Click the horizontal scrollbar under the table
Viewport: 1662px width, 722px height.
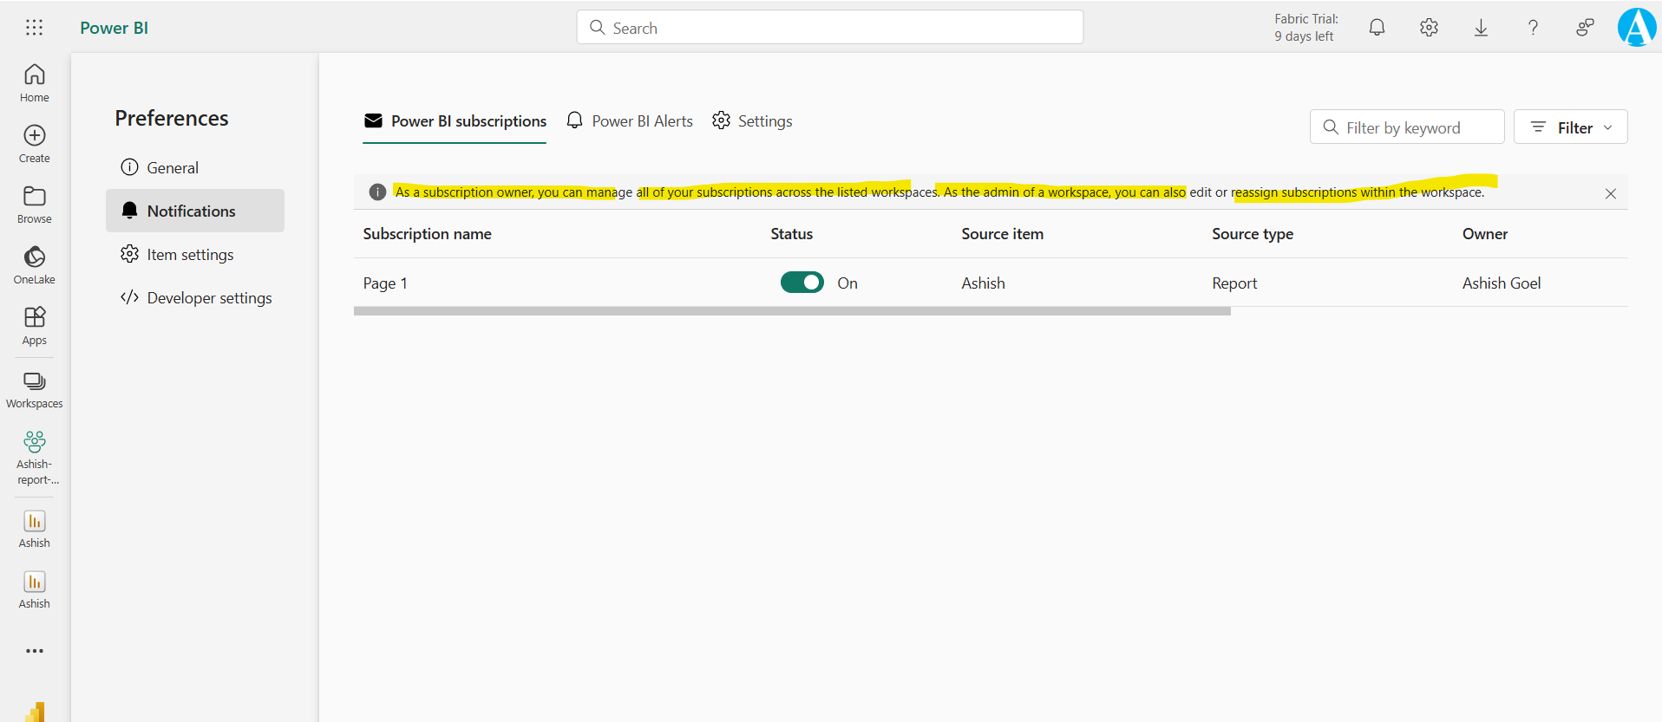(791, 311)
